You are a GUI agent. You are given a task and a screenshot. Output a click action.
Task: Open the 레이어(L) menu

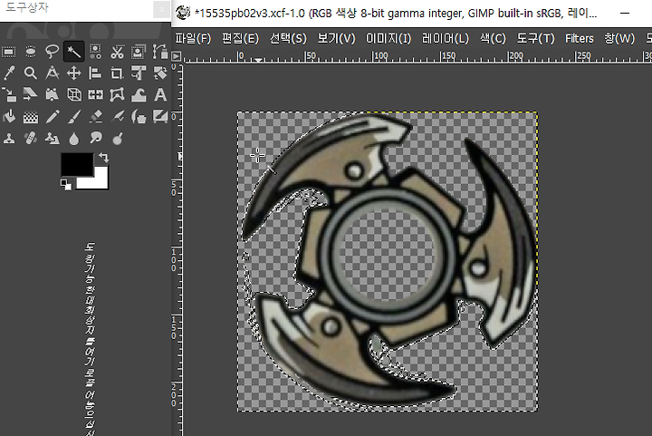pyautogui.click(x=446, y=39)
